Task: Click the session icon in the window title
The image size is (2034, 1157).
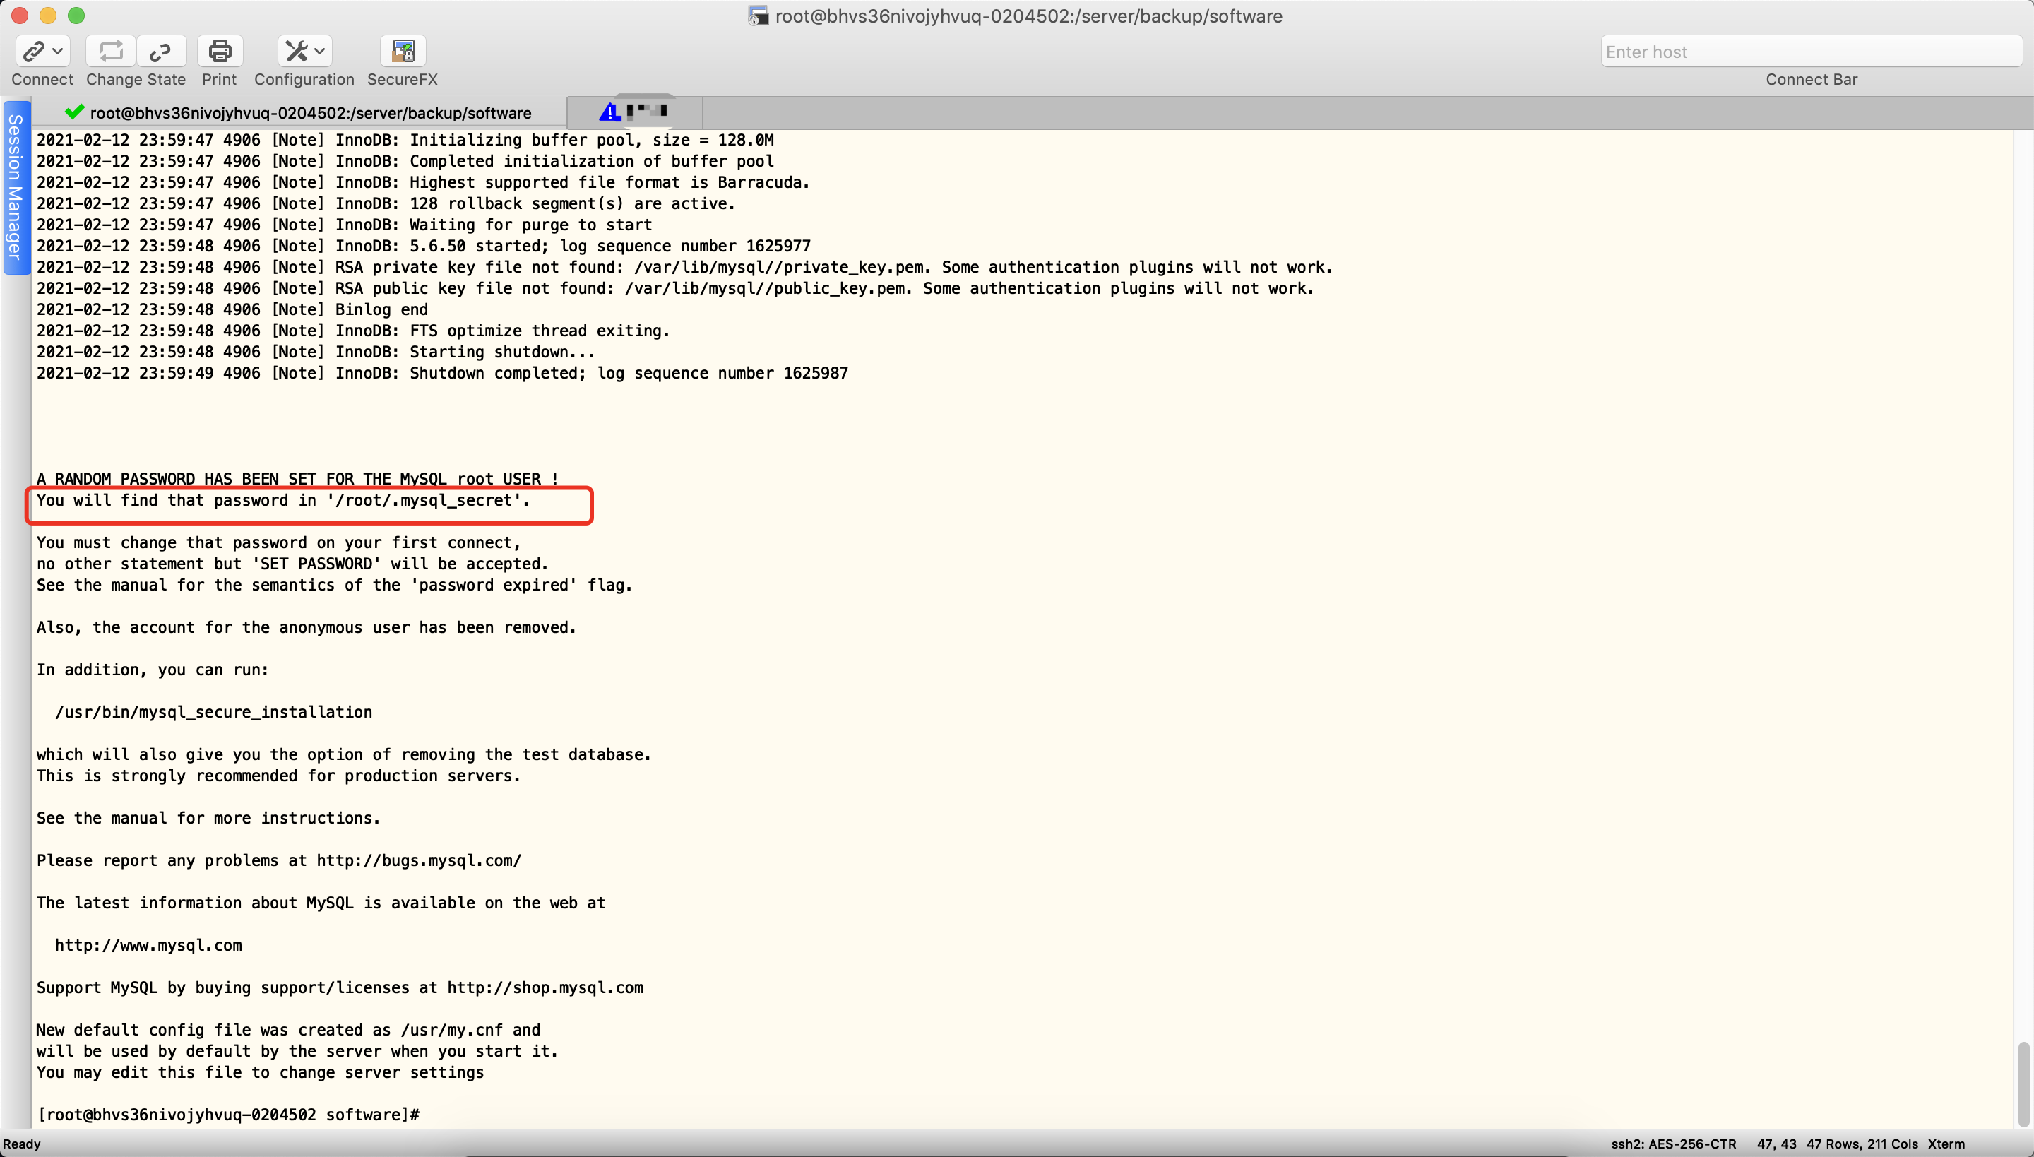Action: click(758, 16)
